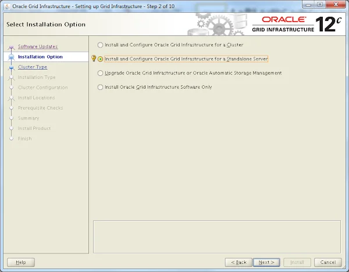Click the Help button
This screenshot has height=272, width=349.
point(21,262)
